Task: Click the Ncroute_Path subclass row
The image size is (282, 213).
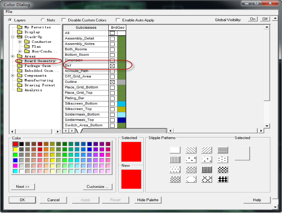Action: (x=86, y=71)
